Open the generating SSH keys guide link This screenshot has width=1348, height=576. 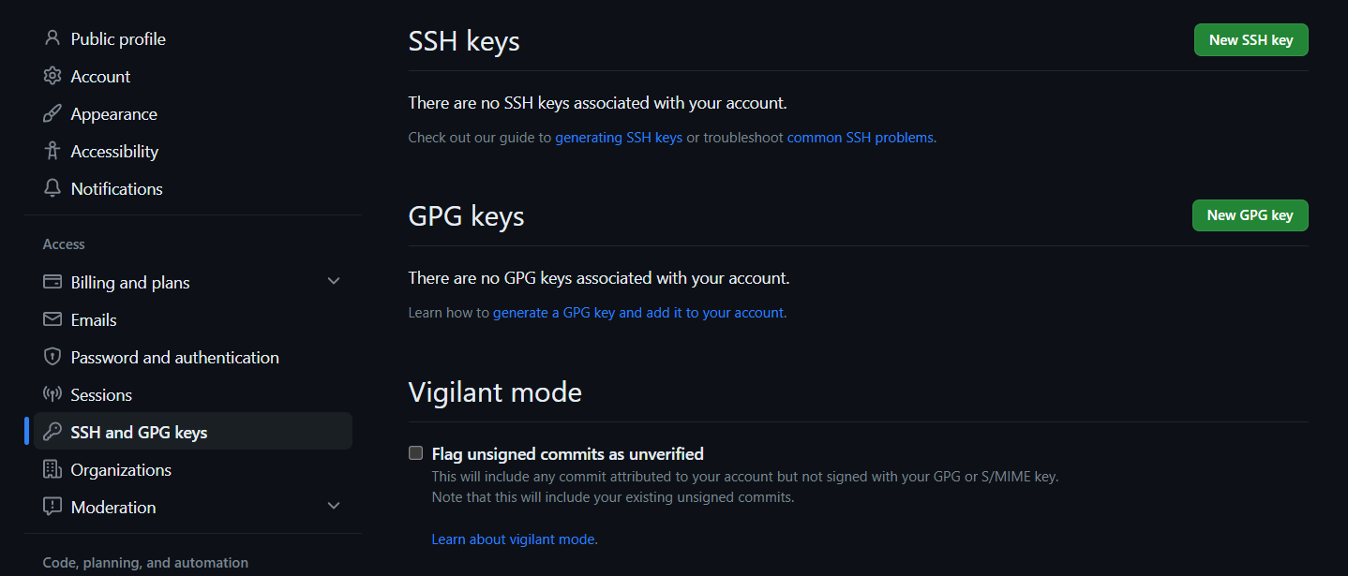pos(619,138)
